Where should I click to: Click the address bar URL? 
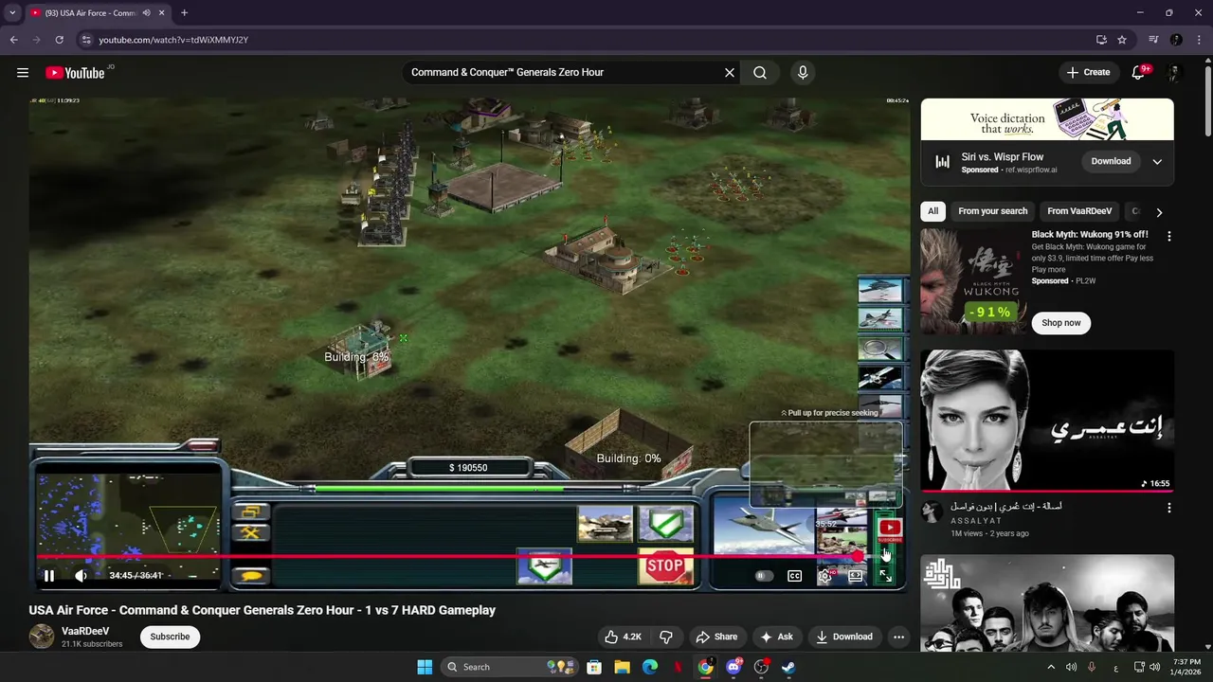click(173, 40)
